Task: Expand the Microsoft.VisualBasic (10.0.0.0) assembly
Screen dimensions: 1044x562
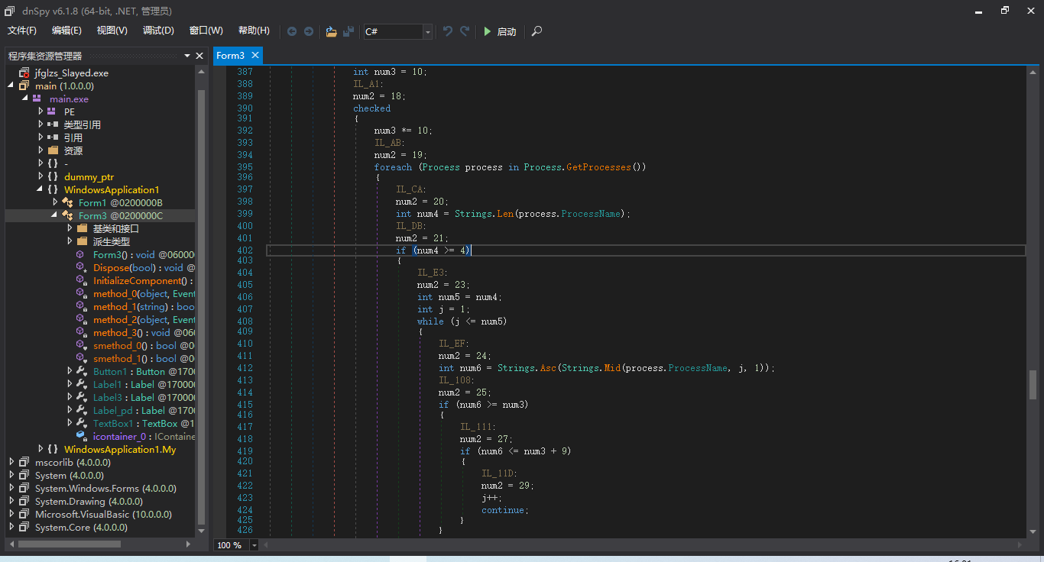Action: 11,514
